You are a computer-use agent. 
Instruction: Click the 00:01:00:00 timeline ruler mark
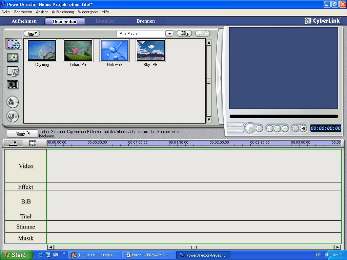click(x=138, y=143)
